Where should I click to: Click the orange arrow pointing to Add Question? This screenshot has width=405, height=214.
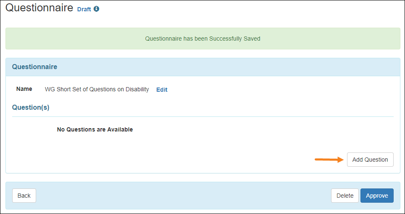point(329,160)
